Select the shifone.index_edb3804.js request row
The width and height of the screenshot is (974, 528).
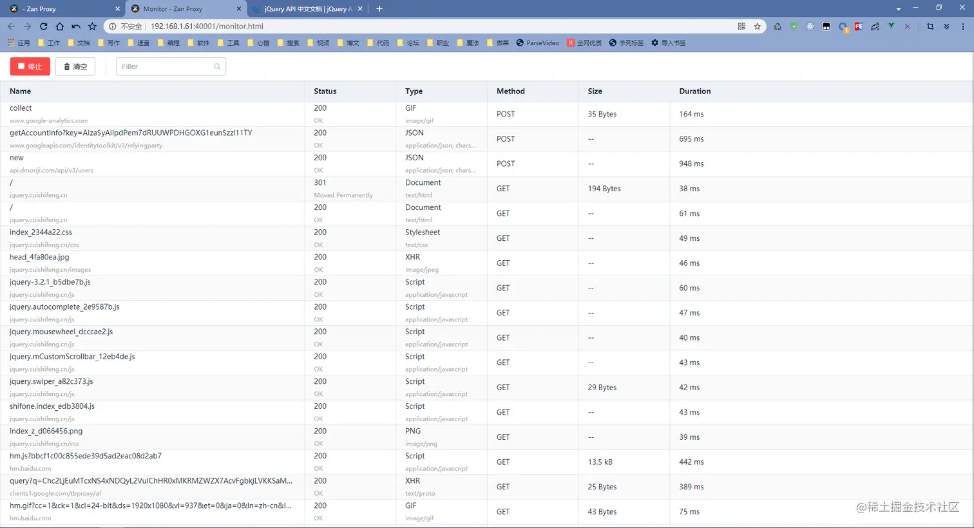(x=487, y=412)
